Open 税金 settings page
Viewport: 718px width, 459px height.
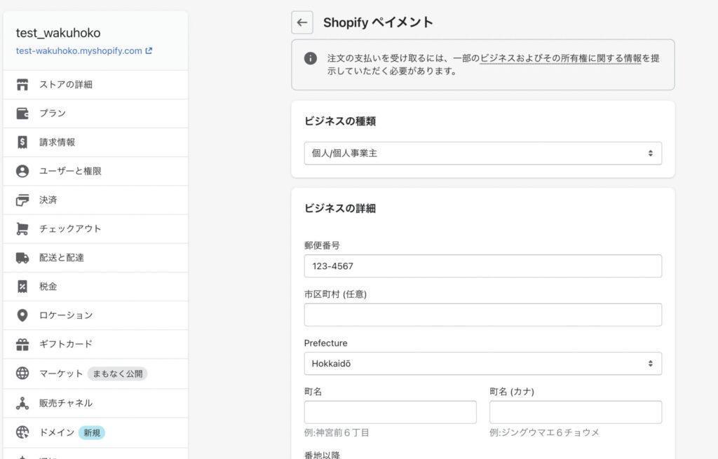[95, 287]
